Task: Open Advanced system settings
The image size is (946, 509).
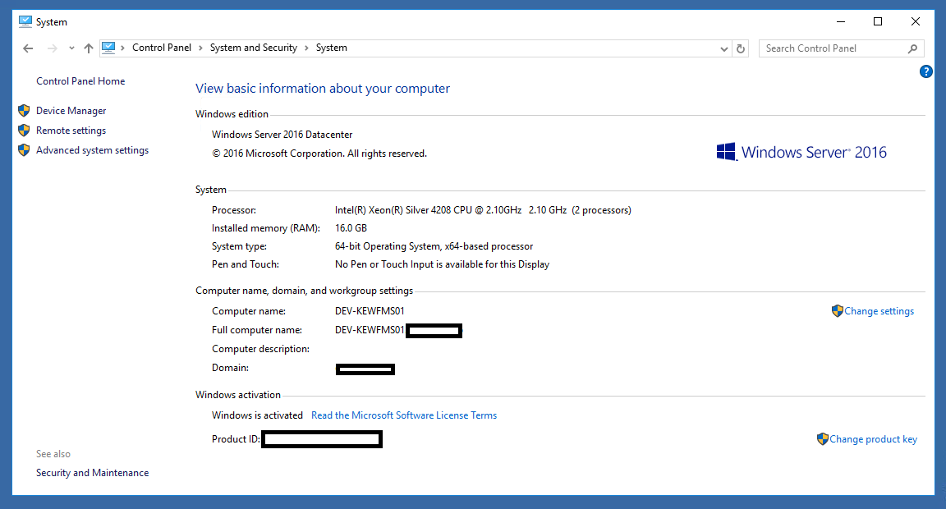Action: coord(92,150)
